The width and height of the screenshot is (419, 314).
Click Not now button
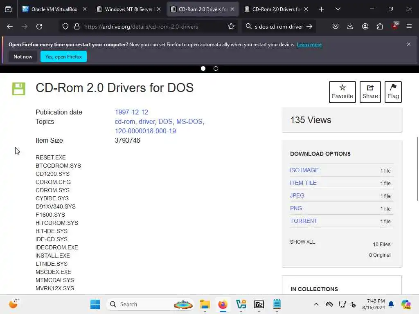click(x=23, y=56)
